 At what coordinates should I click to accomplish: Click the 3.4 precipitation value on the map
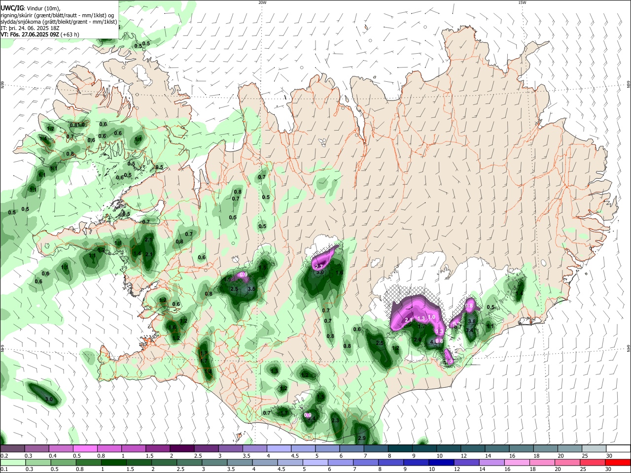coord(470,331)
